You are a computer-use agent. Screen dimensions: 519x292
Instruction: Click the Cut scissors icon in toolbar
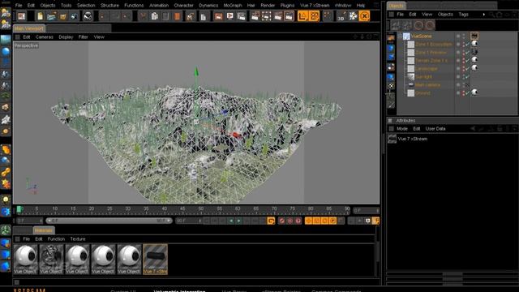[x=143, y=16]
